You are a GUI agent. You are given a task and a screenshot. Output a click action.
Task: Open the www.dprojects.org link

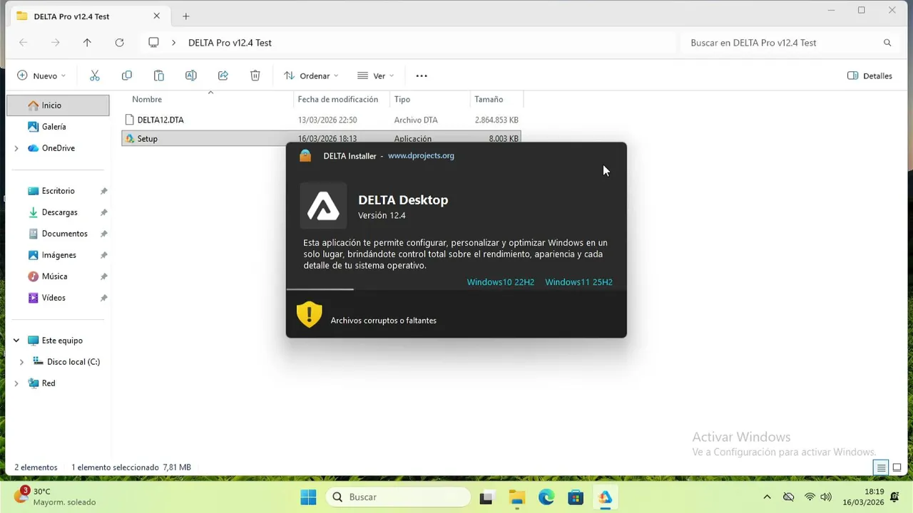(x=421, y=155)
